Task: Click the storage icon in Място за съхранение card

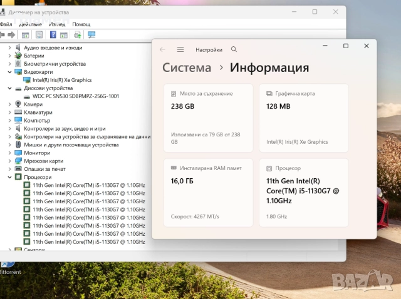Action: (x=174, y=94)
